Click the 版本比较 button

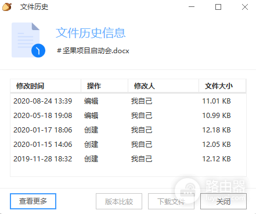tap(119, 201)
